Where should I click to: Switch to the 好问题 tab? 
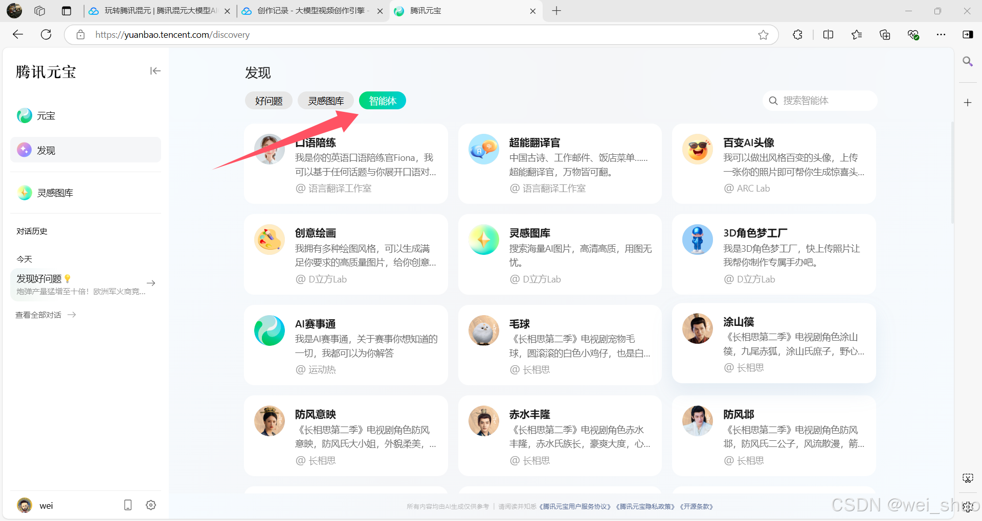click(269, 101)
